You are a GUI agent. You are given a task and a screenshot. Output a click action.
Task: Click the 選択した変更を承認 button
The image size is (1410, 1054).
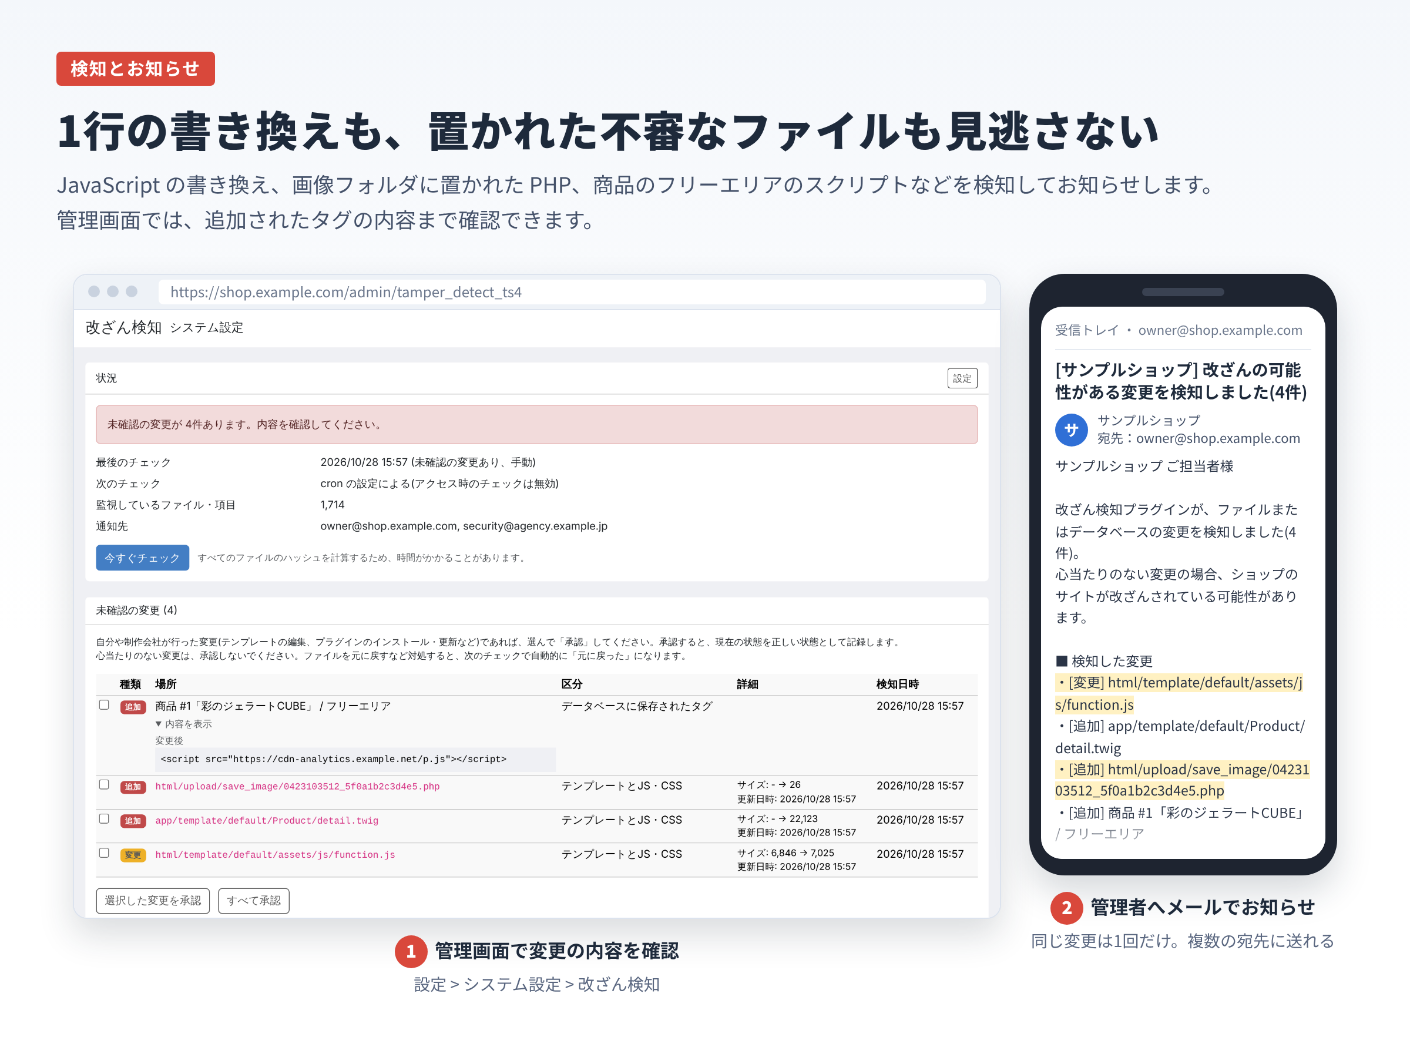[152, 900]
